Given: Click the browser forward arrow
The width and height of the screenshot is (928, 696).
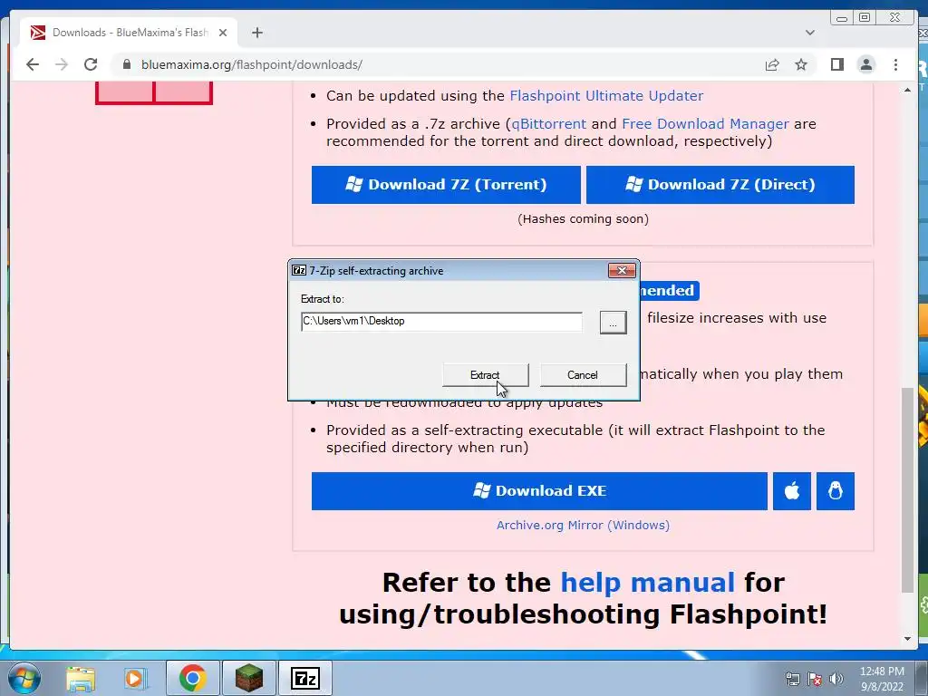Looking at the screenshot, I should (62, 64).
